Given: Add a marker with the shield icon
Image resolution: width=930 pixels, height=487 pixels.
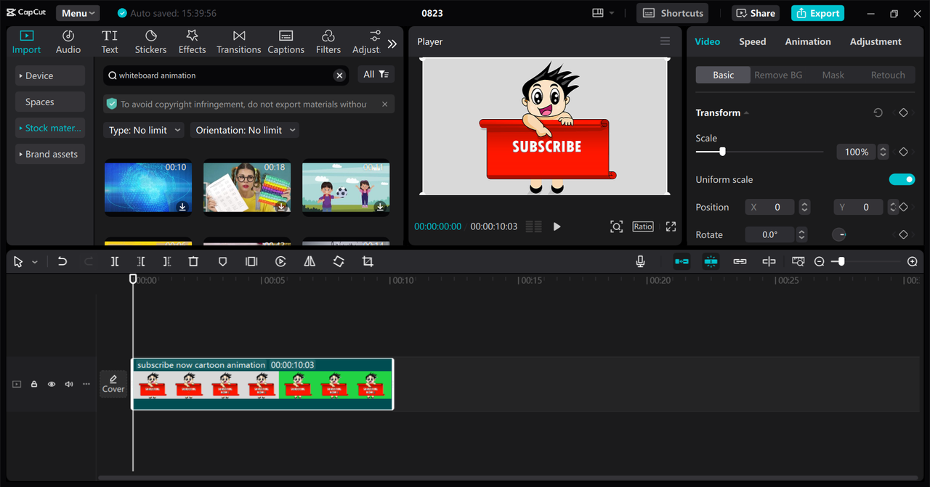Looking at the screenshot, I should pos(223,261).
